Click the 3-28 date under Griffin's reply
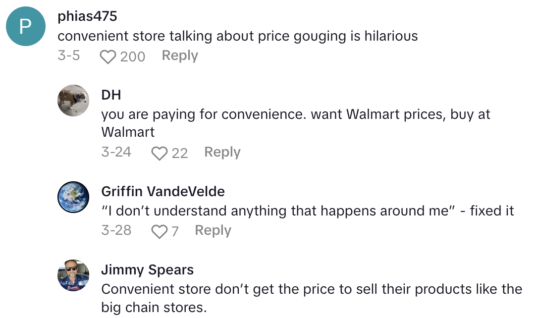Viewport: 535px width, 318px height. point(116,231)
